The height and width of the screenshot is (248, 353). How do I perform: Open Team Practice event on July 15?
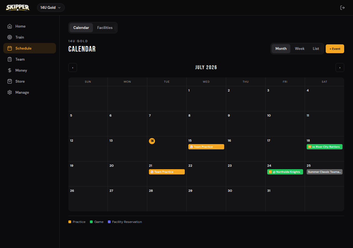[x=206, y=147]
